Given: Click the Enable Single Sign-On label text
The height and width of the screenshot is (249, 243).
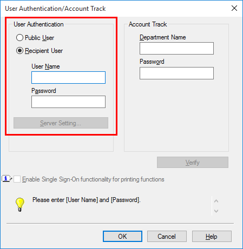Looking at the screenshot, I should 93,179.
